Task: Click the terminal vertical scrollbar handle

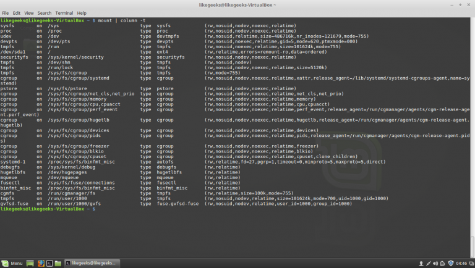Action: click(x=473, y=246)
